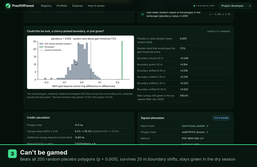257x167 pixels.
Task: Click the 'Could this be luck' section heading
Action: [x=65, y=31]
